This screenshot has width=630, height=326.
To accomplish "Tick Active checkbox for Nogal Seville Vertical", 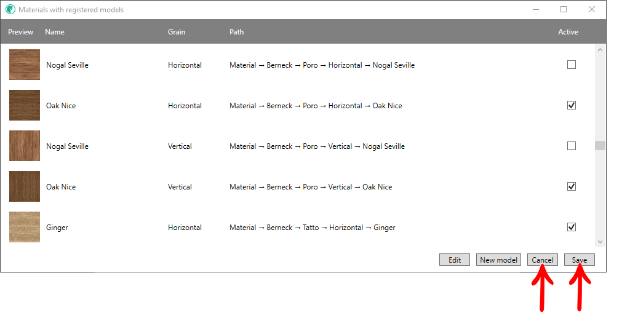I will point(572,146).
